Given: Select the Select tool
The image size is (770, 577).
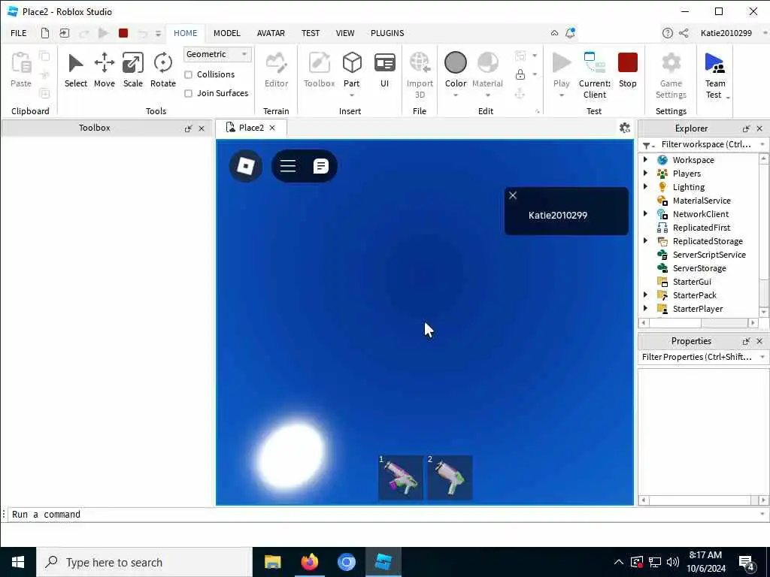Looking at the screenshot, I should pyautogui.click(x=76, y=70).
